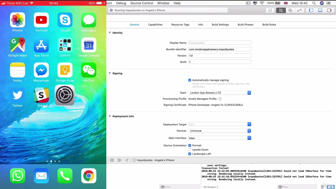Open the Source Control menu

(x=141, y=3)
